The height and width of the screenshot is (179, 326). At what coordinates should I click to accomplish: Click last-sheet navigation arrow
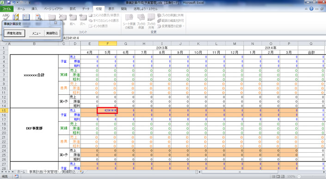pos(12,172)
